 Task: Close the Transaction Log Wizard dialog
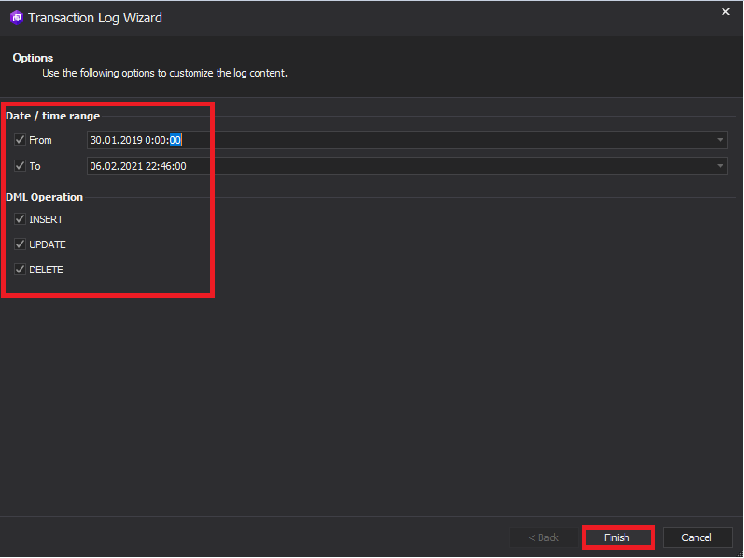725,12
